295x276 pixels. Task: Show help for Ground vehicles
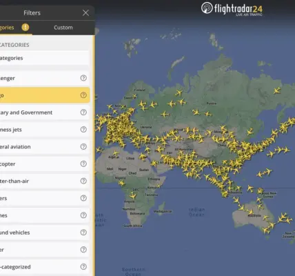(x=83, y=233)
